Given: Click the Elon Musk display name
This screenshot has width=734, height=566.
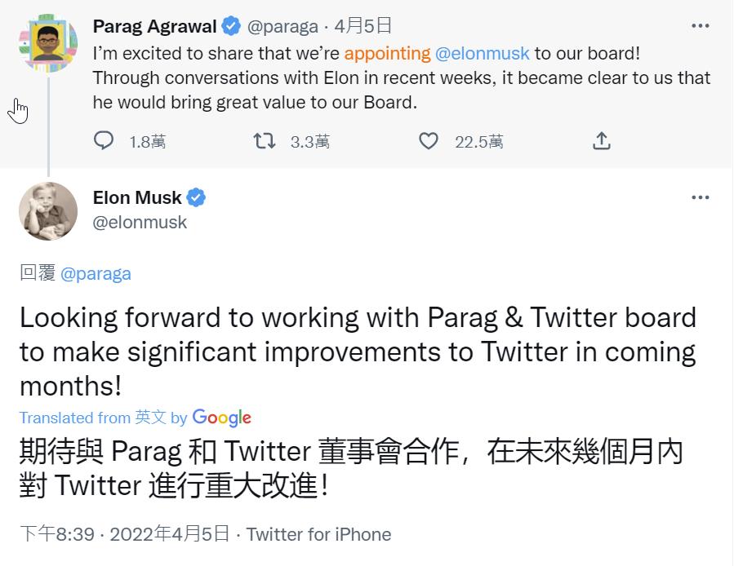Looking at the screenshot, I should [137, 197].
